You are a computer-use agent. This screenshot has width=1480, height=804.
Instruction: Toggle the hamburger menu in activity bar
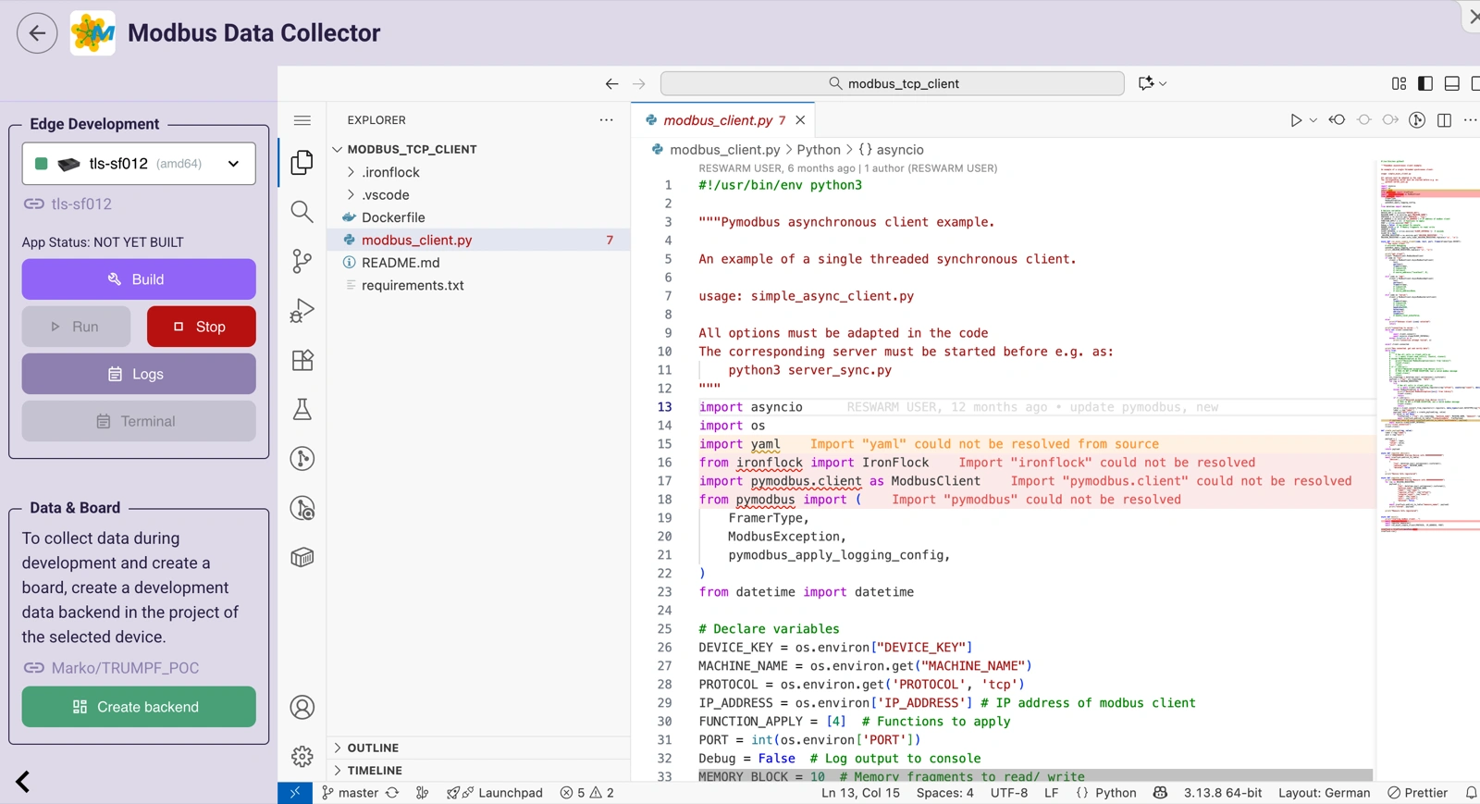(x=302, y=120)
